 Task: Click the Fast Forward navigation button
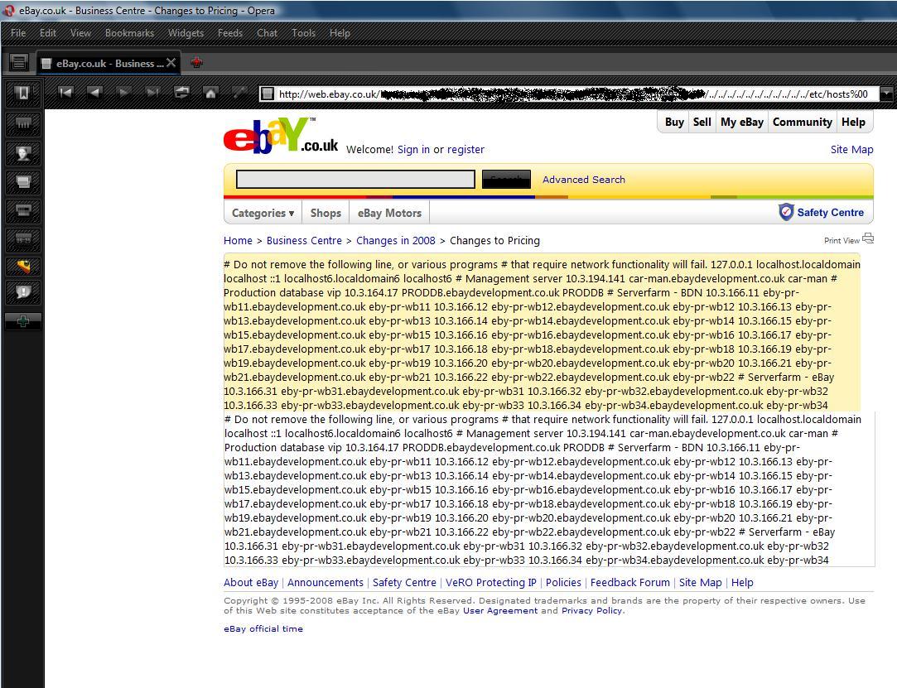tap(152, 93)
